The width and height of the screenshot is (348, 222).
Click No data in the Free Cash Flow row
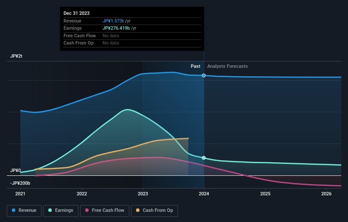coord(111,36)
